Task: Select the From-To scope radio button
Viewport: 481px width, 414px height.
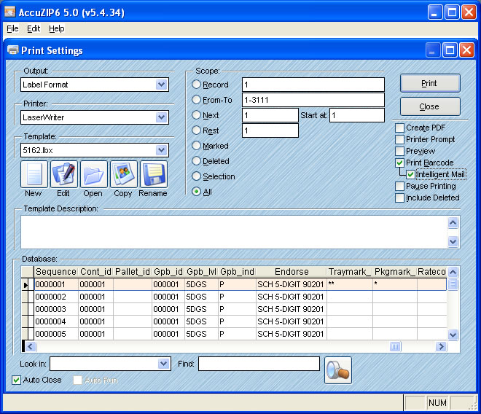Action: pos(196,100)
